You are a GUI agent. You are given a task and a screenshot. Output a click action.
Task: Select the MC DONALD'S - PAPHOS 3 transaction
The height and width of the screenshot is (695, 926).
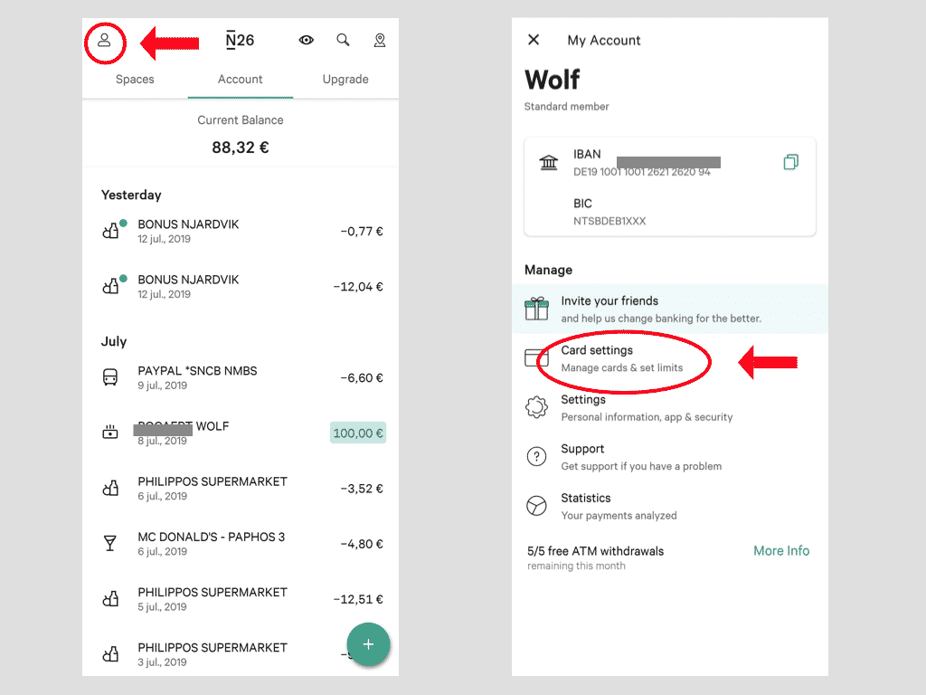coord(241,544)
